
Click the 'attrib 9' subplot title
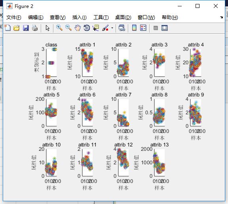196,95
